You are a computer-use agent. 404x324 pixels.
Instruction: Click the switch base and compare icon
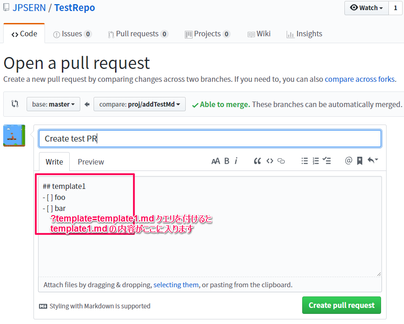pos(15,104)
